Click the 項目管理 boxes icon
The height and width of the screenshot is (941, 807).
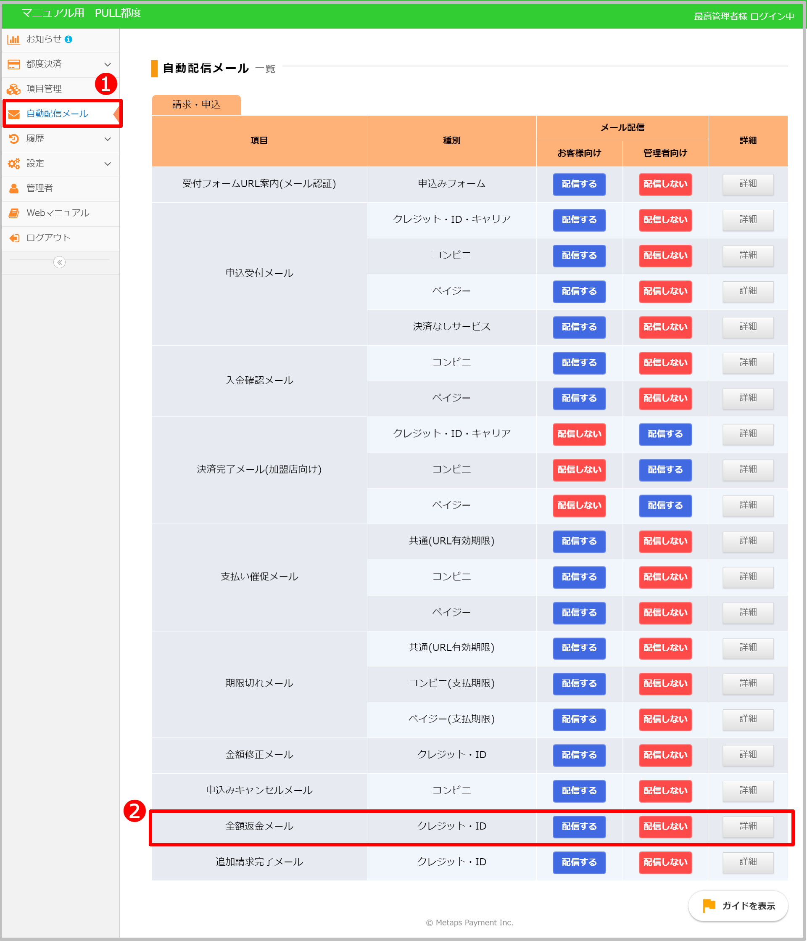(13, 89)
